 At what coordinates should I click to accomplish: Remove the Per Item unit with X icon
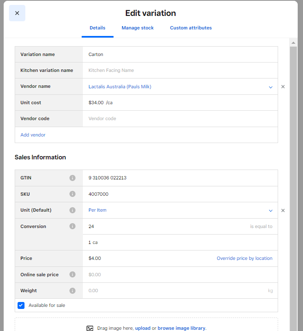[283, 210]
